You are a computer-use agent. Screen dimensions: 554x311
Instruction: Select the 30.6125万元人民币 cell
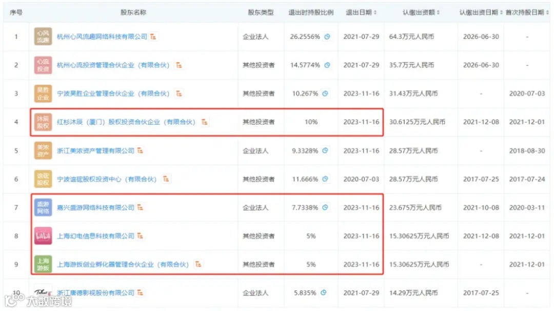[417, 122]
